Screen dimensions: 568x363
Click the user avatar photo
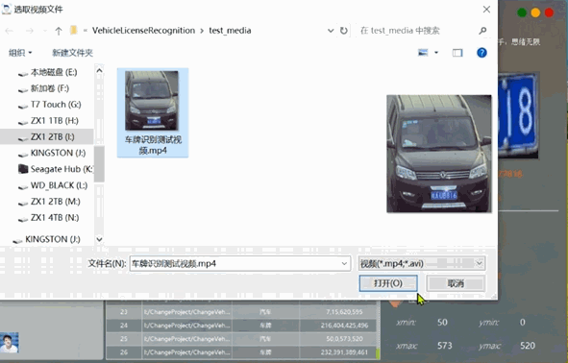point(10,343)
